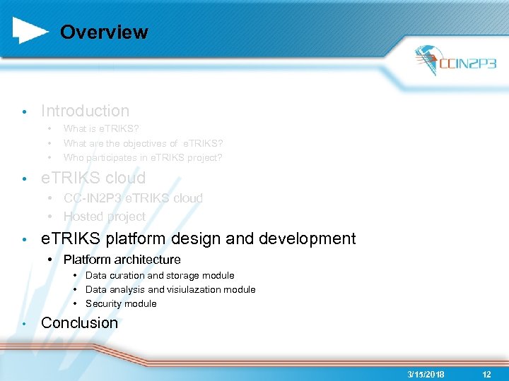Click slide number '12' in footer
The image size is (509, 381).
[486, 375]
